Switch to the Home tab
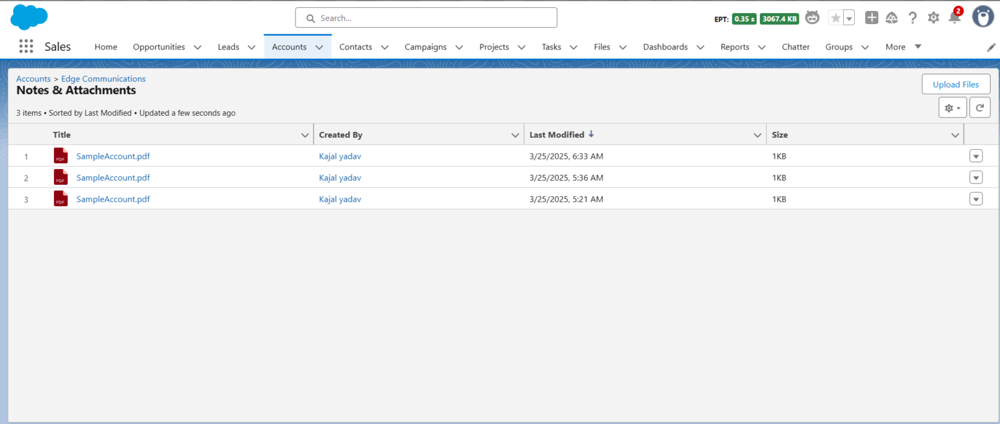Screen dimensions: 1000x424 coord(105,47)
